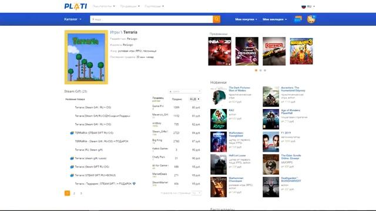Open Terraria listing with Скидки+Подарки
Screen dimensions: 376x211
click(x=102, y=116)
